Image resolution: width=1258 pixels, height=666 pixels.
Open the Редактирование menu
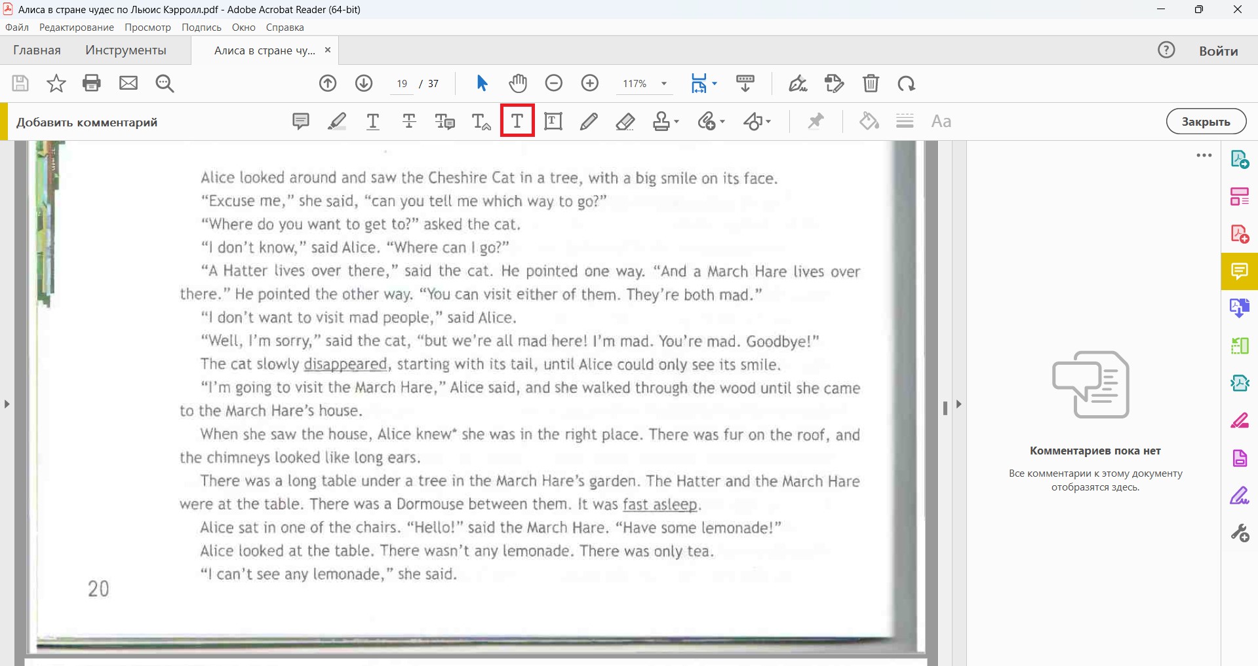[77, 28]
